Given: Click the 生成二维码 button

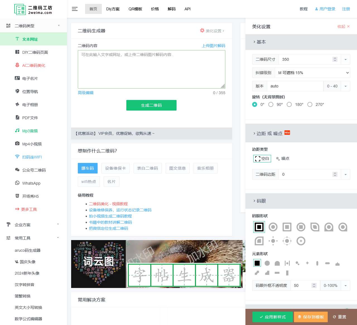Looking at the screenshot, I should 151,105.
